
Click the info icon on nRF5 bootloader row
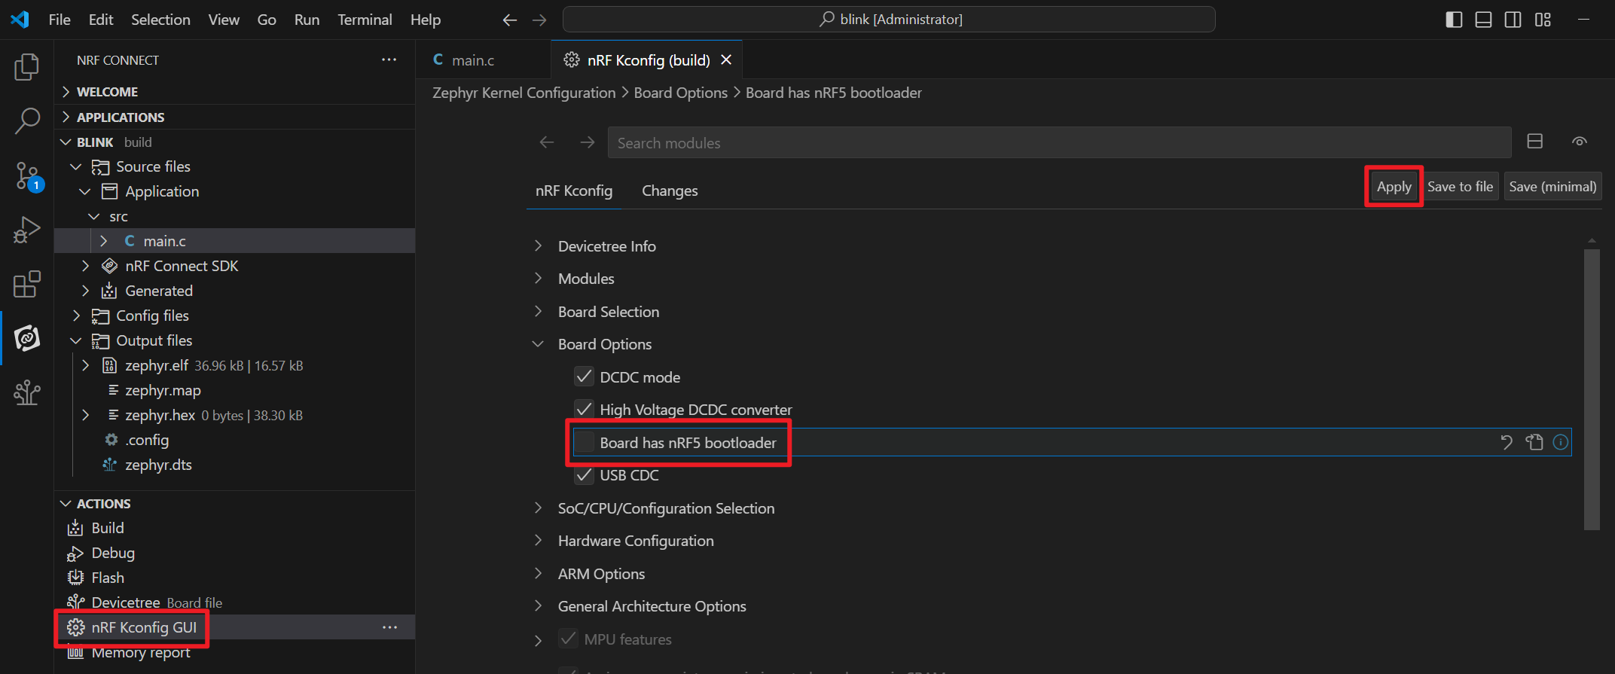click(x=1561, y=442)
